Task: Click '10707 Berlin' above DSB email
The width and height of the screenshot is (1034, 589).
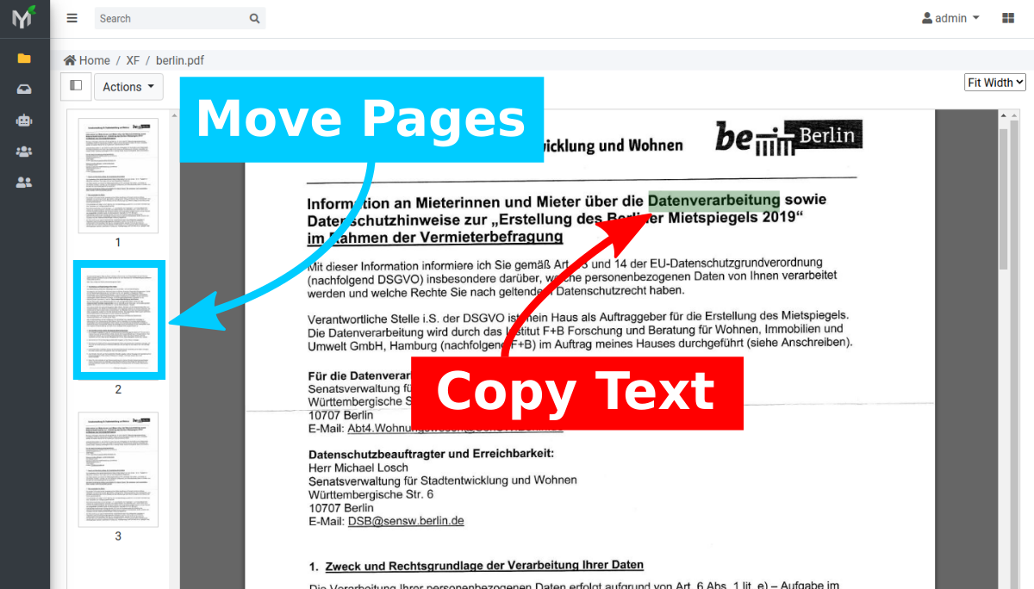Action: 341,508
